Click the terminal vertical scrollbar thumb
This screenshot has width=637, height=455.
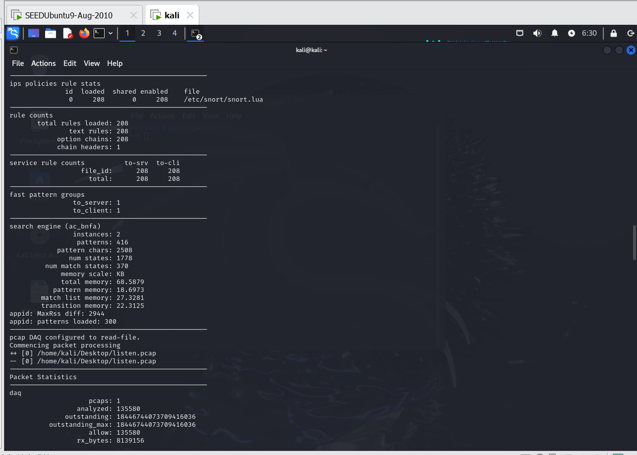[634, 242]
